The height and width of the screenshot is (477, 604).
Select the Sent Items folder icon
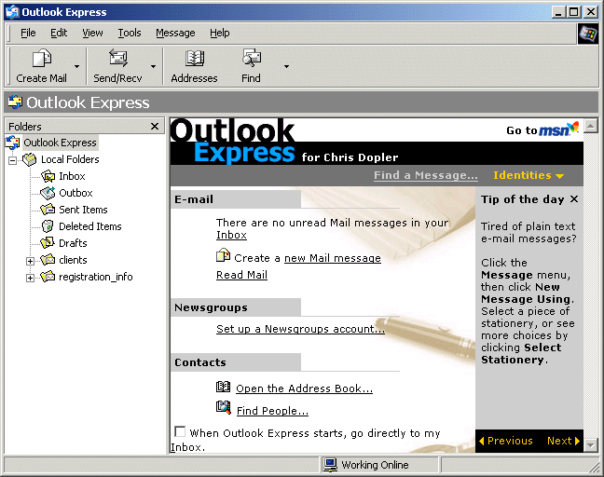[48, 210]
